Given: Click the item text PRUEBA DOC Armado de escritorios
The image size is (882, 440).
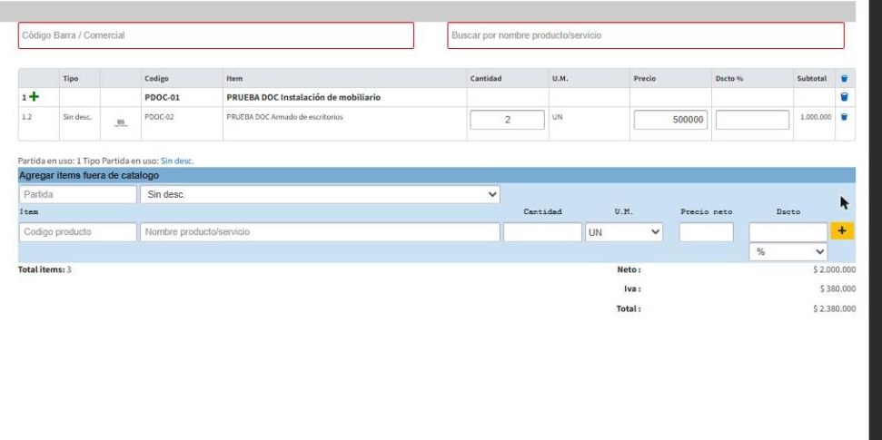Looking at the screenshot, I should (284, 117).
